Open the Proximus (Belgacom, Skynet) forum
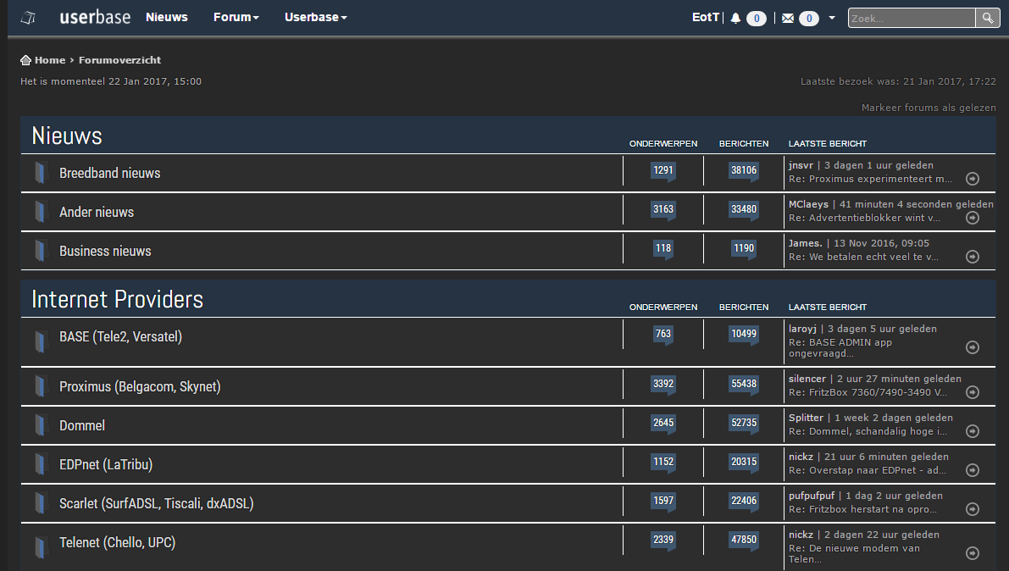Image resolution: width=1009 pixels, height=571 pixels. tap(141, 387)
